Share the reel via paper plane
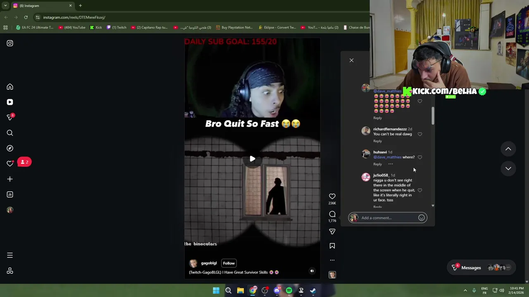The image size is (529, 297). [x=332, y=231]
